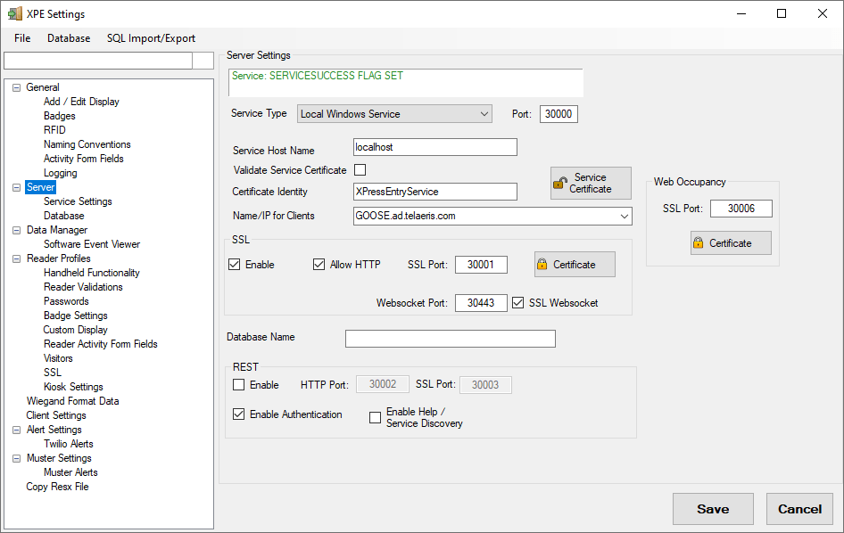Image resolution: width=844 pixels, height=533 pixels.
Task: Check the REST Enable checkbox
Action: click(238, 384)
